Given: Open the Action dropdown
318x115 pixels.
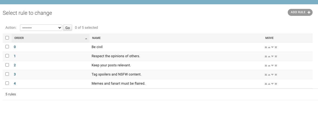Looking at the screenshot, I should point(41,28).
